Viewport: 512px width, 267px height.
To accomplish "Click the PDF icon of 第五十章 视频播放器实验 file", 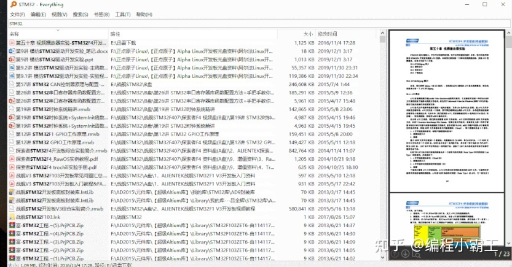I will 12,43.
